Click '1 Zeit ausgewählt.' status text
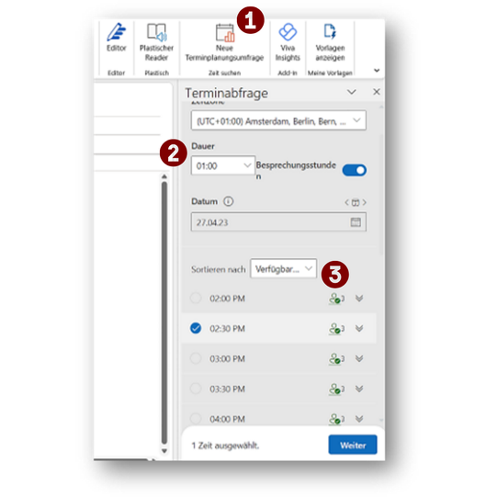Viewport: 497px width, 497px height. pyautogui.click(x=225, y=446)
